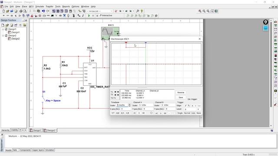Click the bottom probe icon in instruments bar

tap(275, 104)
